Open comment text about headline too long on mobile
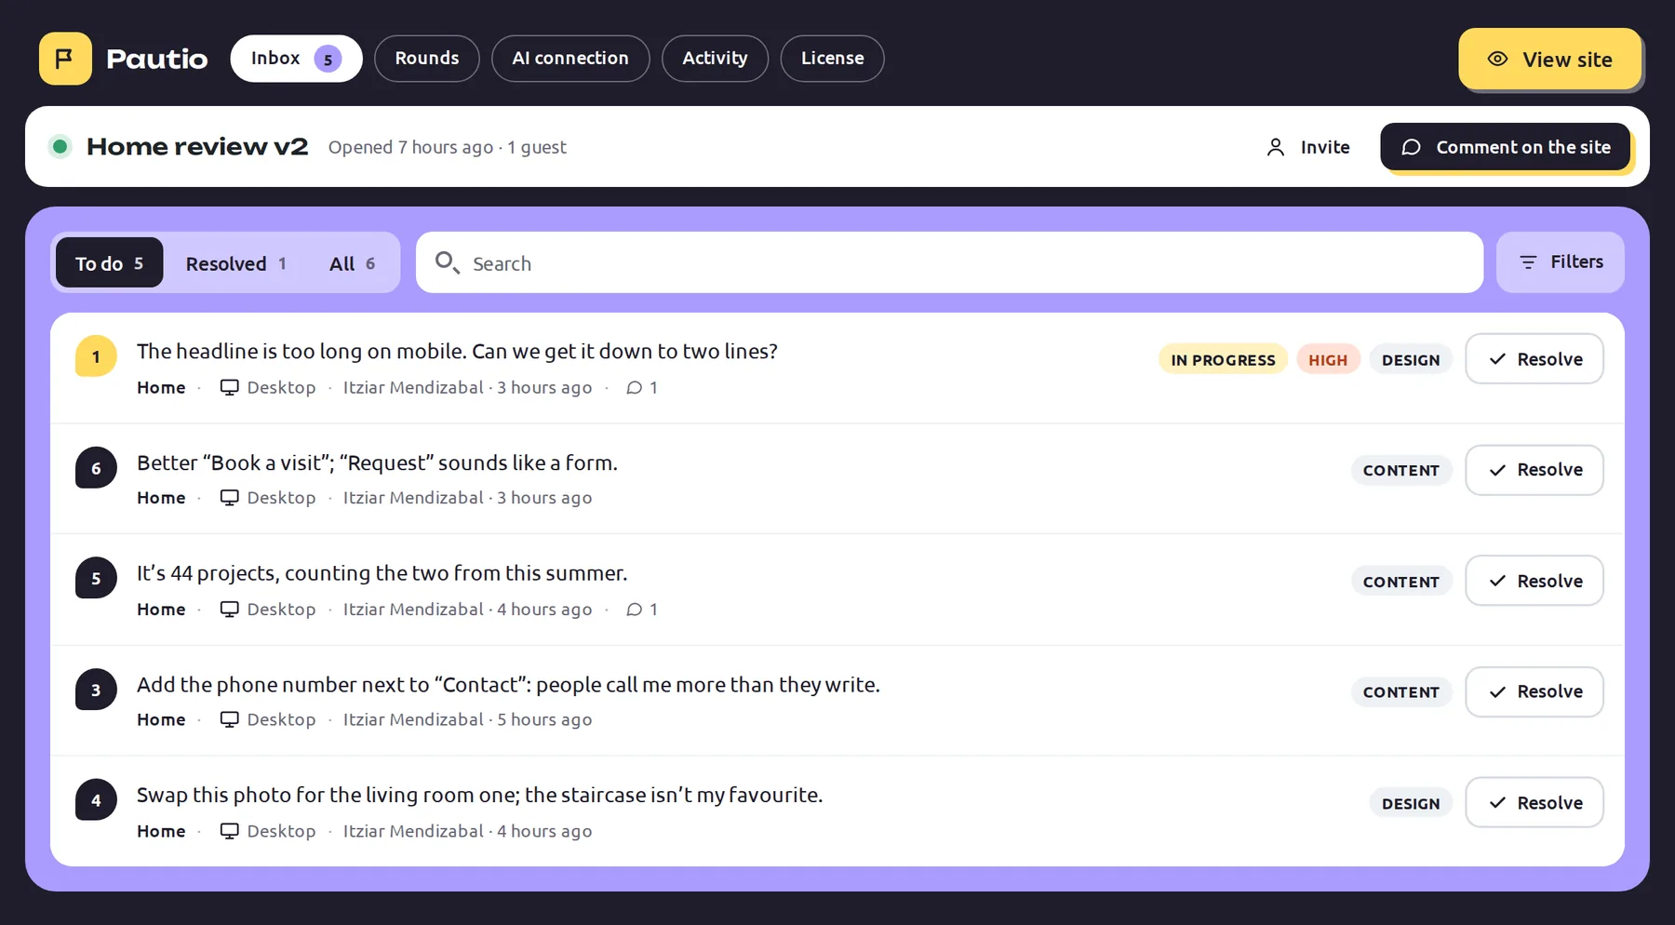Screen dimensions: 1675x925 pos(457,352)
